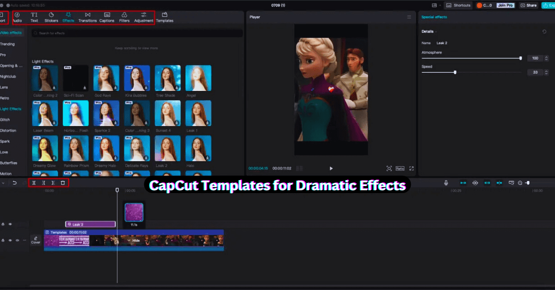The width and height of the screenshot is (555, 290).
Task: Select the Leak 2 effect clip
Action: coord(90,224)
